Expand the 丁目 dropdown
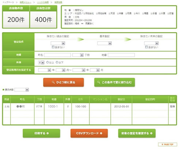The image size is (180, 165). click(x=78, y=55)
